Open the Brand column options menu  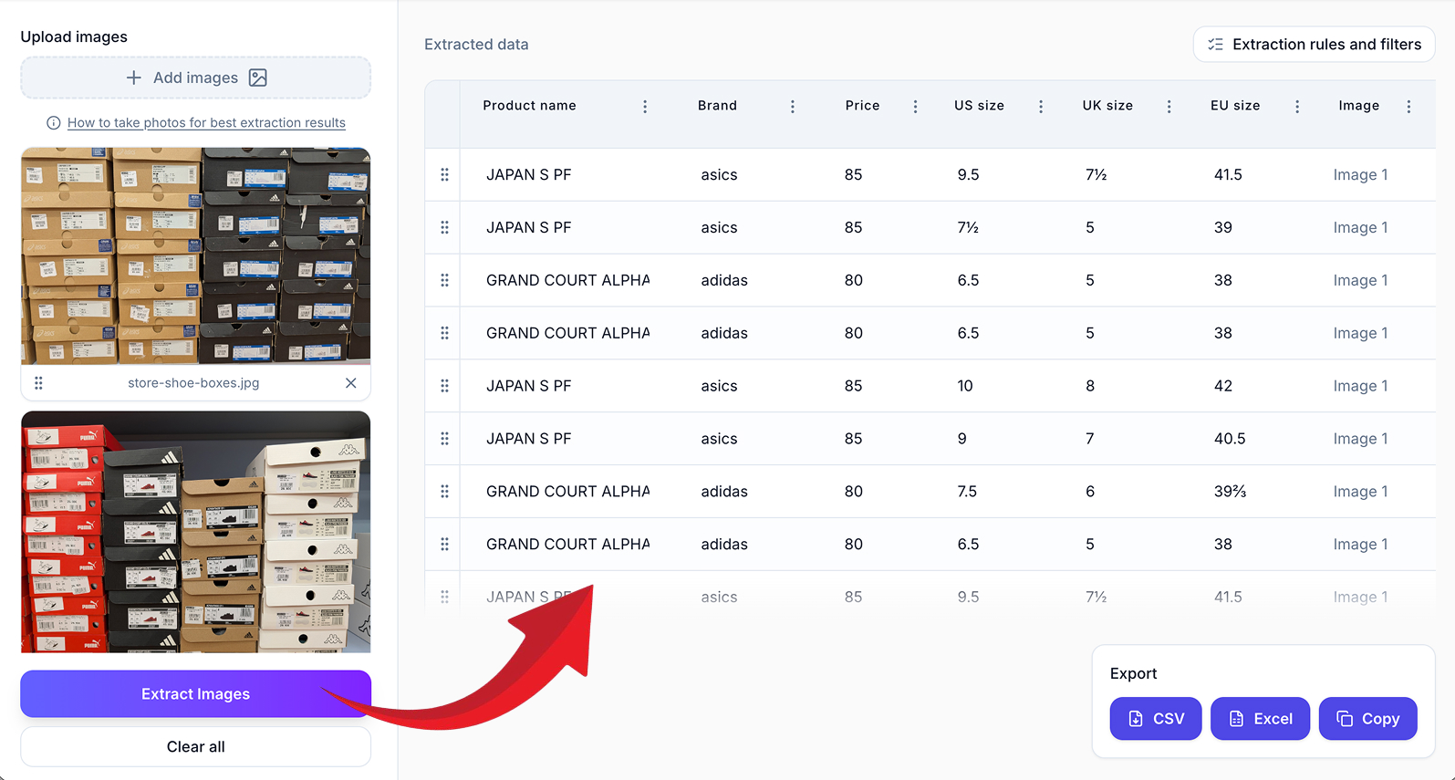(x=793, y=107)
